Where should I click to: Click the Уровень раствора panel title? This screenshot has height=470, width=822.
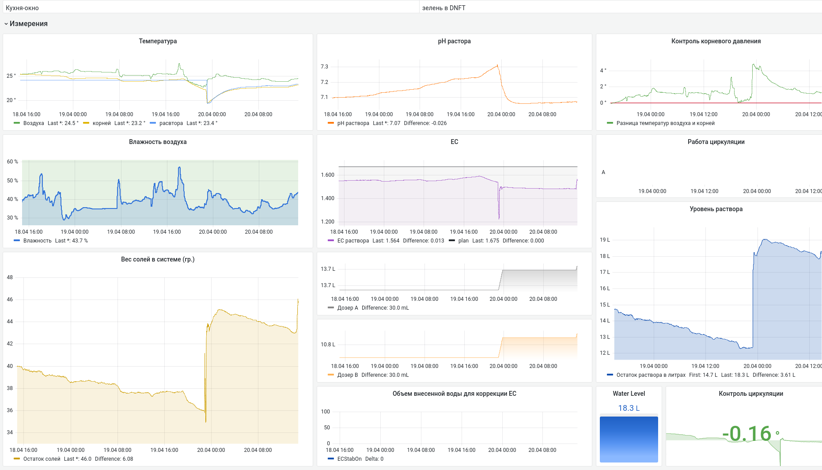pyautogui.click(x=716, y=209)
